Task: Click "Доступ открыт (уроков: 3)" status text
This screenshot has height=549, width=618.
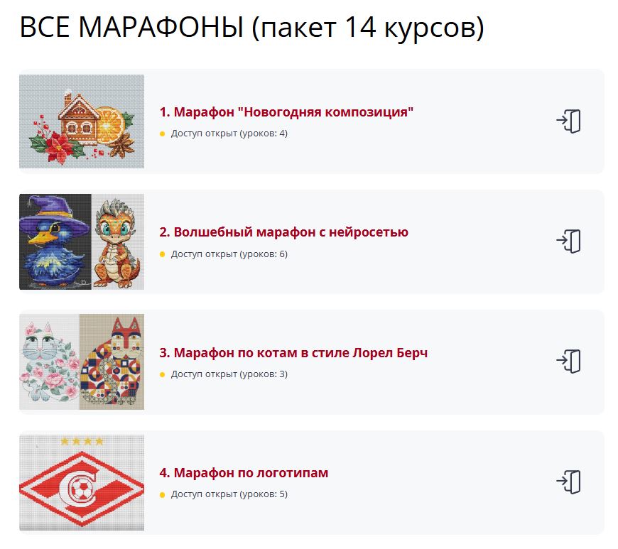Action: (229, 374)
